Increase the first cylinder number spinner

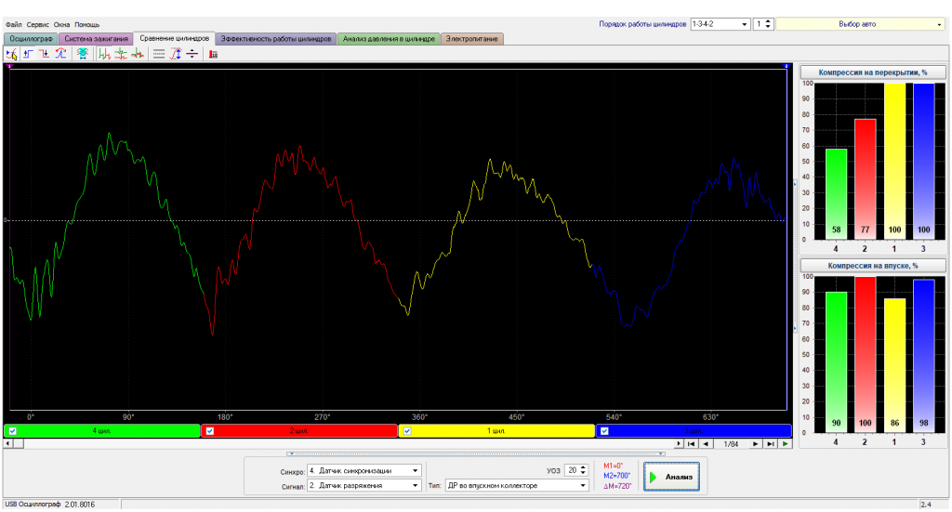pyautogui.click(x=768, y=21)
